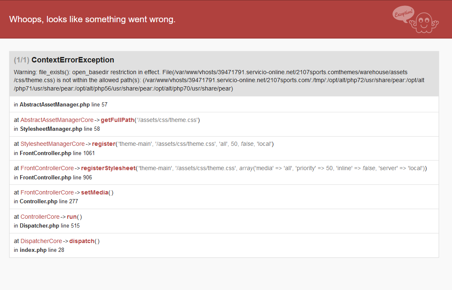Viewport: 452px width, 290px height.
Task: Click DispatcherCore class link
Action: tap(41, 241)
